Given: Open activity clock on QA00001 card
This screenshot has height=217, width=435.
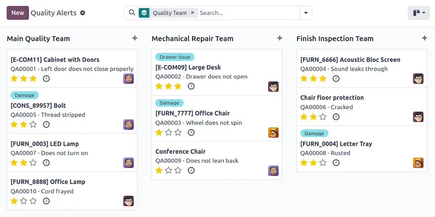Looking at the screenshot, I should point(46,79).
